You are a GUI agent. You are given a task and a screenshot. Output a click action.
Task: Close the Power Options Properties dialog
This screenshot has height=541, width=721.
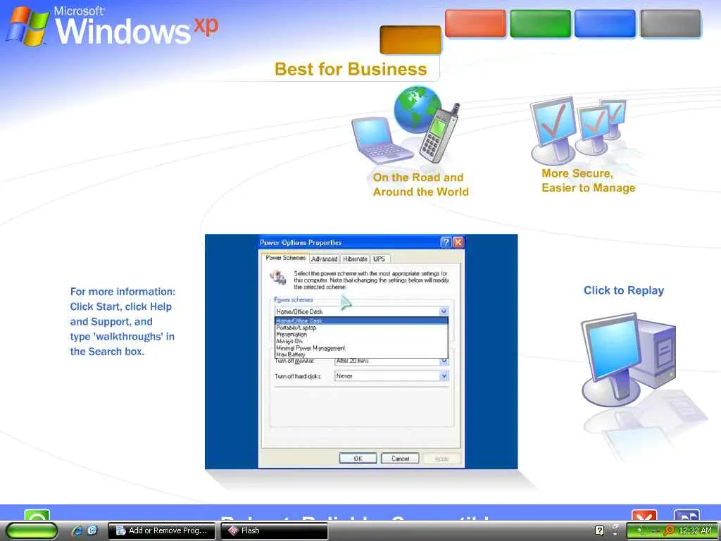458,242
